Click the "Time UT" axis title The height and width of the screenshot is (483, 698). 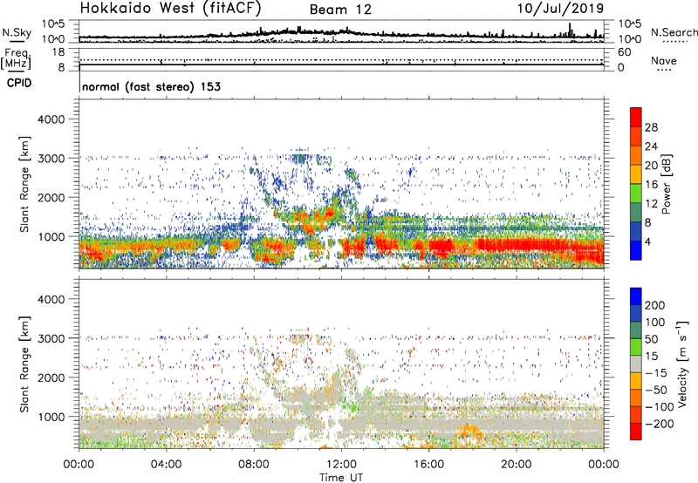pos(341,477)
